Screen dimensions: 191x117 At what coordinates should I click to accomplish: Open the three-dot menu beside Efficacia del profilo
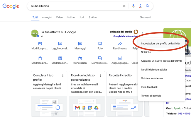pyautogui.click(x=142, y=33)
